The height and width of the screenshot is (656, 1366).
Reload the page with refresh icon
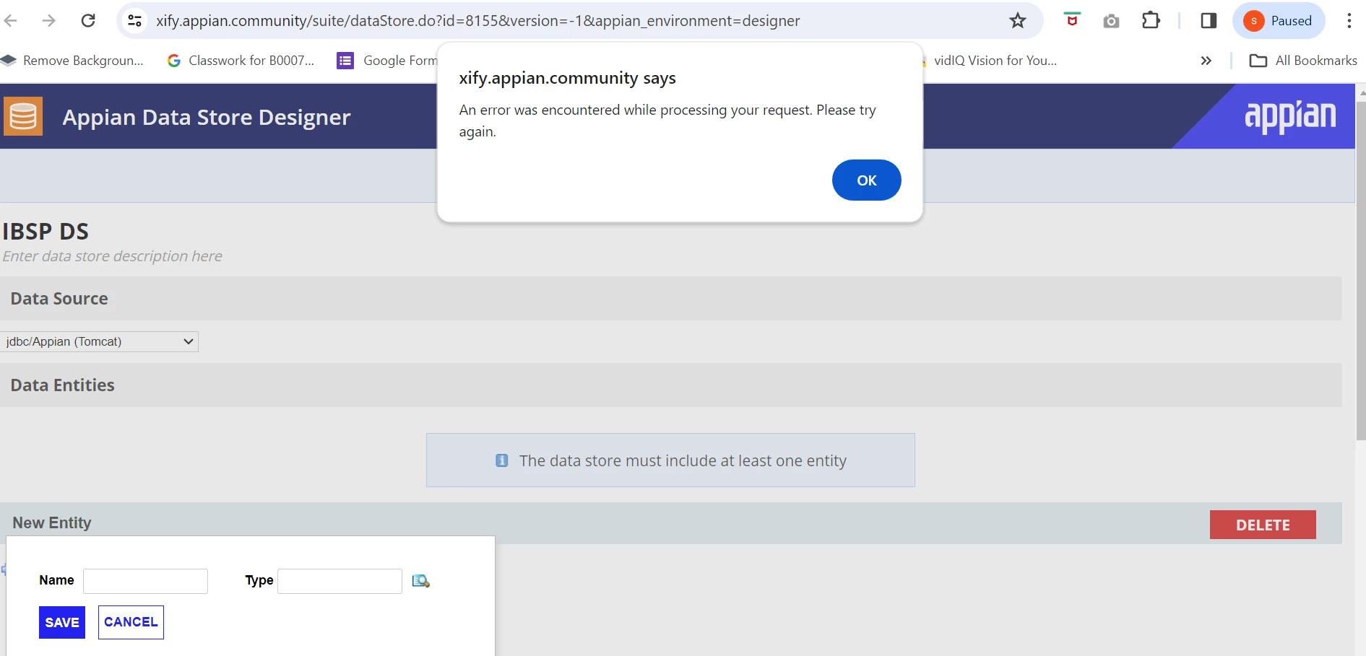point(88,20)
